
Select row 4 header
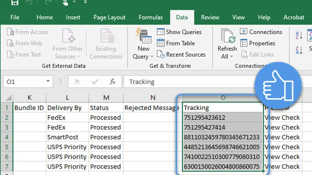pyautogui.click(x=7, y=137)
